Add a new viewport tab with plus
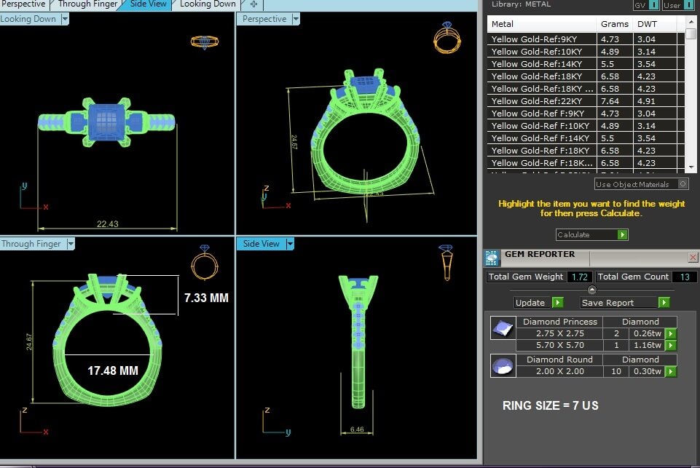This screenshot has width=700, height=468. [x=253, y=4]
